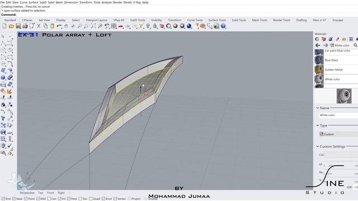Click the padlock Lock icon
This screenshot has width=358, height=201.
155,26
